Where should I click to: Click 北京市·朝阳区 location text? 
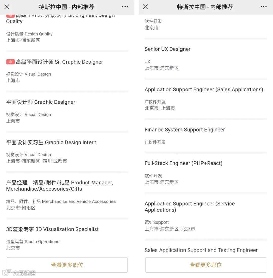click(21, 208)
